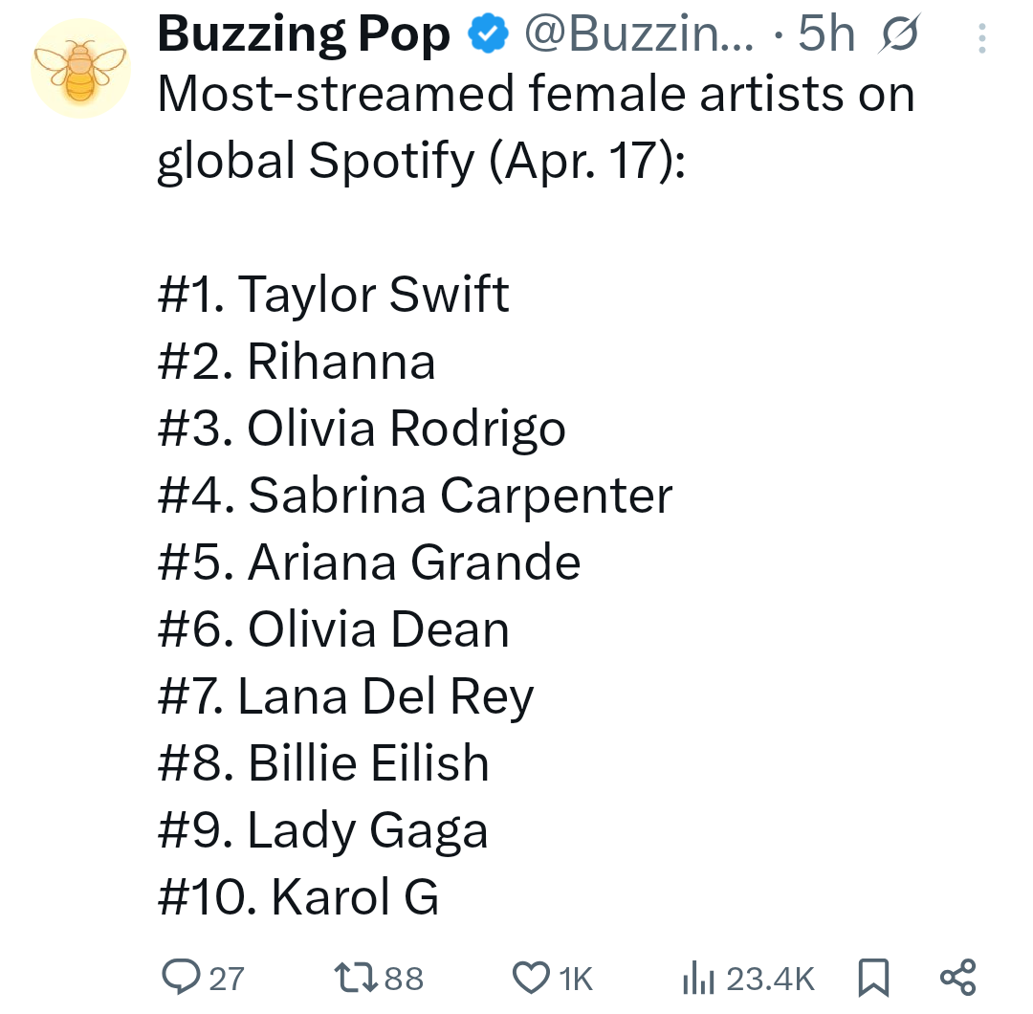Click the repost arrows icon
This screenshot has height=1014, width=1033.
[x=356, y=978]
